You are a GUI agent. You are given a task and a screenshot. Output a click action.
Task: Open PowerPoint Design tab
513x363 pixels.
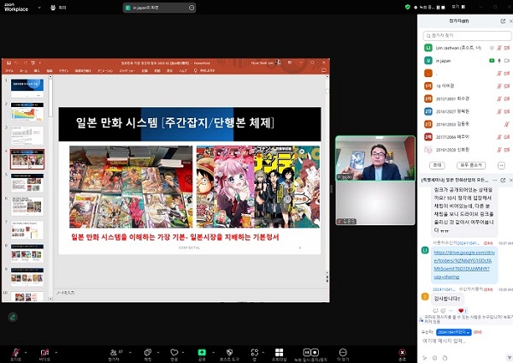[x=64, y=70]
